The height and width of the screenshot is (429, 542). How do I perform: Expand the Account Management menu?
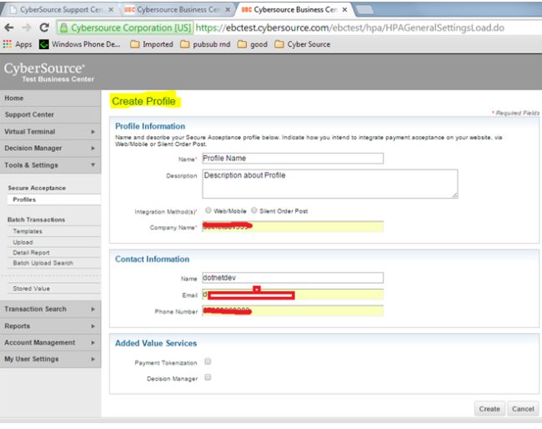click(51, 342)
